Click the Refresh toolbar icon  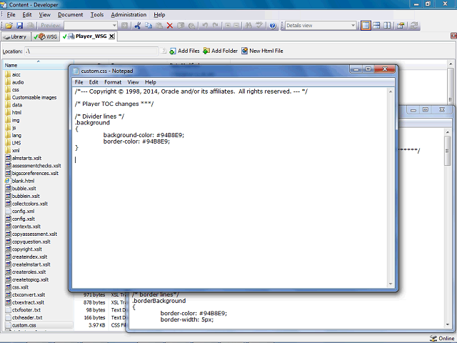(414, 26)
